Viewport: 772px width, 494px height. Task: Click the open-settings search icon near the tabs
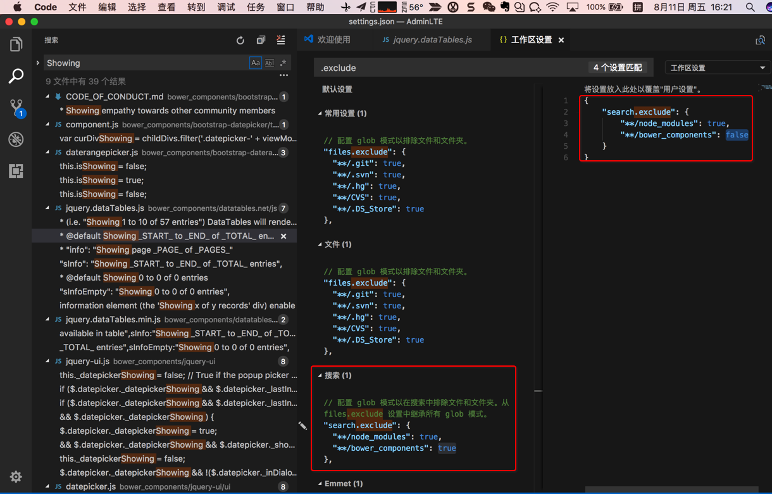(761, 39)
